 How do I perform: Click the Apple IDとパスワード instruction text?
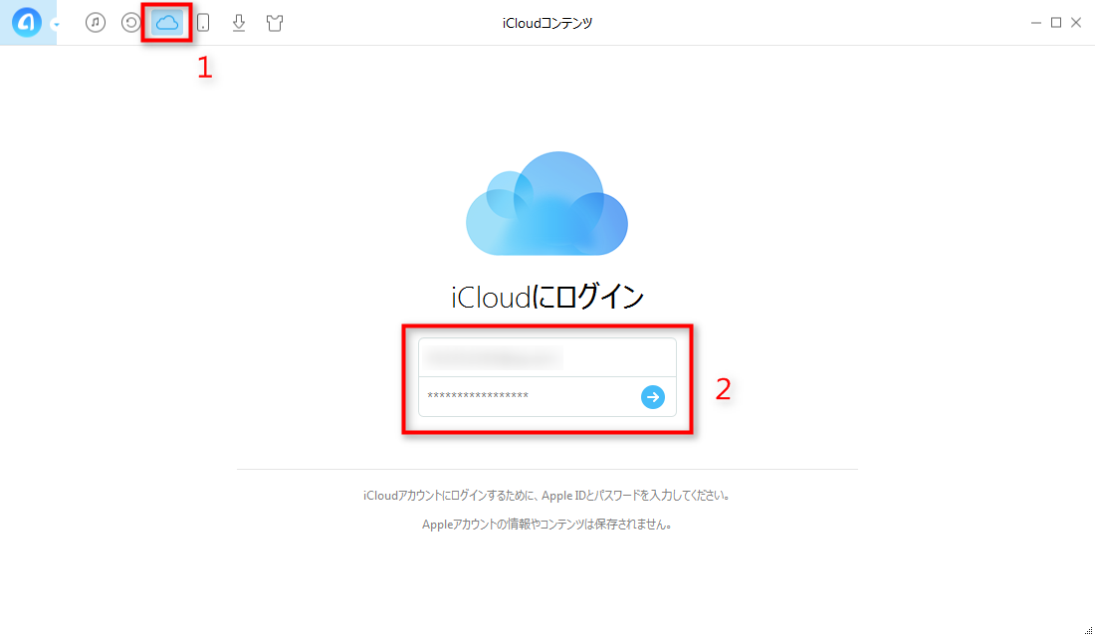point(547,496)
